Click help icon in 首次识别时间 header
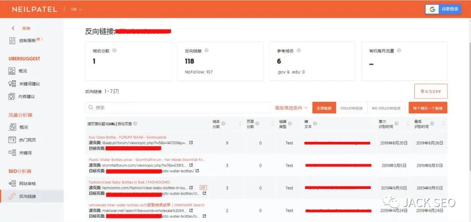Image resolution: width=471 pixels, height=222 pixels. tap(396, 124)
